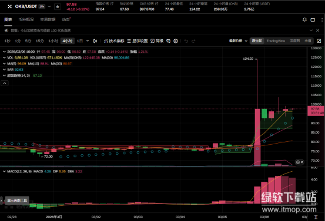Open the latest price (最新价格) dropdown
Viewport: 325px width, 221px height.
(238, 41)
